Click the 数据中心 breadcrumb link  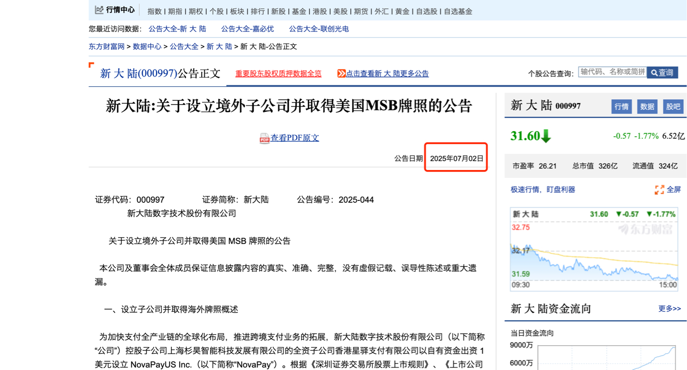(147, 47)
